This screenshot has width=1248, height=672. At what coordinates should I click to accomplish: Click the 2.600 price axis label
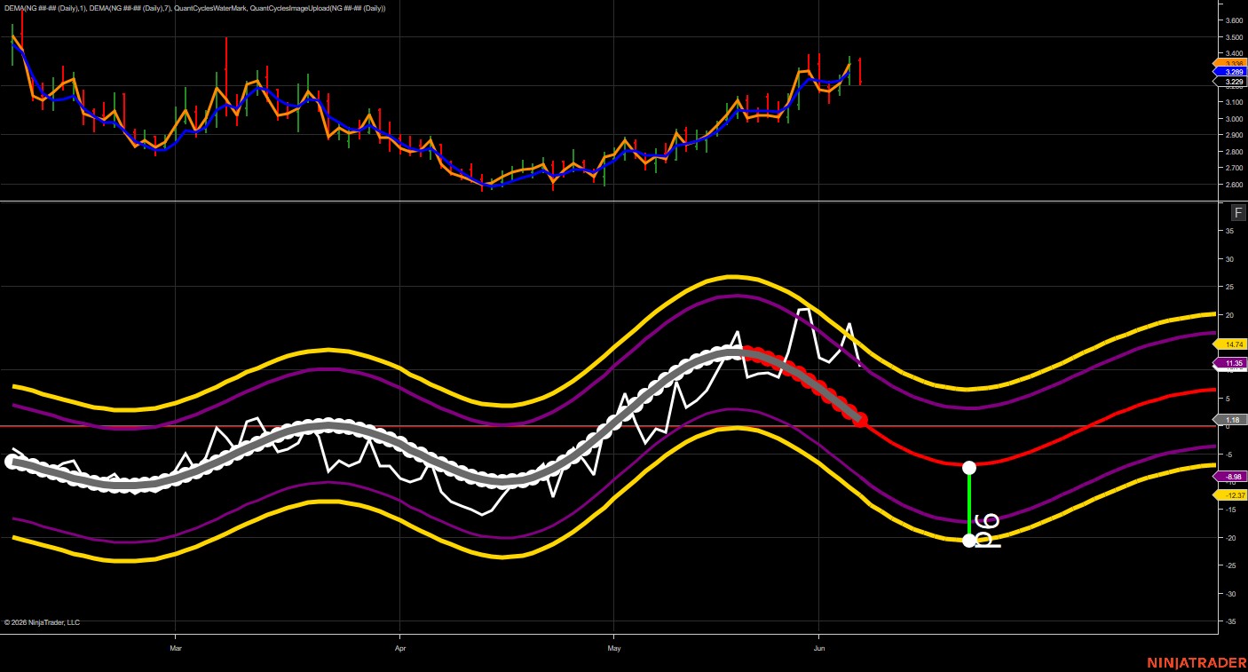click(1234, 185)
